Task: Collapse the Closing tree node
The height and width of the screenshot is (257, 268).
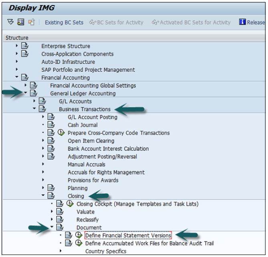Action: click(x=43, y=196)
